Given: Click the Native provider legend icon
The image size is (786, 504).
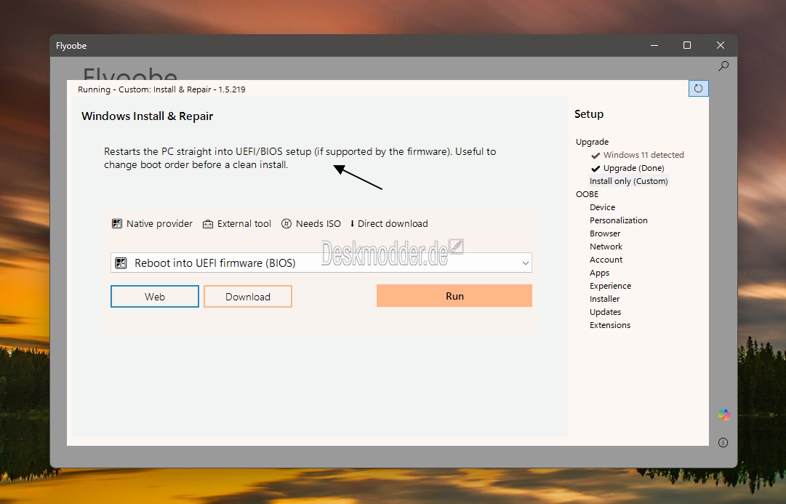Looking at the screenshot, I should (117, 224).
